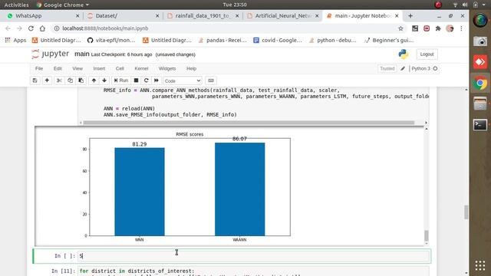Image resolution: width=491 pixels, height=276 pixels.
Task: Open the Chrome three-dot menu
Action: tap(461, 28)
